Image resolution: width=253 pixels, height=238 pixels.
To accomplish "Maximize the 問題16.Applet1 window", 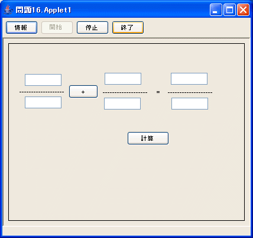I will pos(229,10).
